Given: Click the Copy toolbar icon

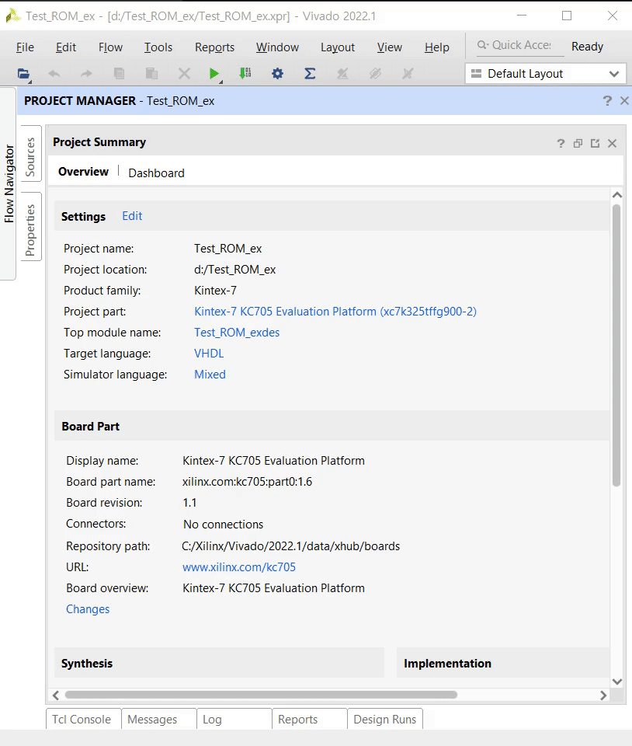Looking at the screenshot, I should coord(120,74).
